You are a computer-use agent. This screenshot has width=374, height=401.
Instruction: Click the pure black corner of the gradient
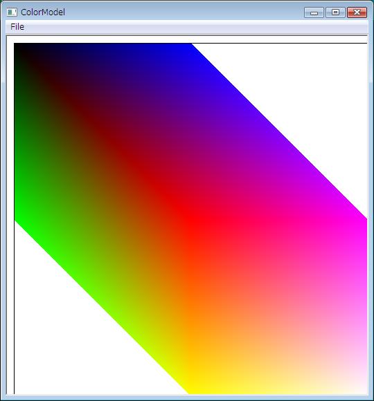(19, 48)
